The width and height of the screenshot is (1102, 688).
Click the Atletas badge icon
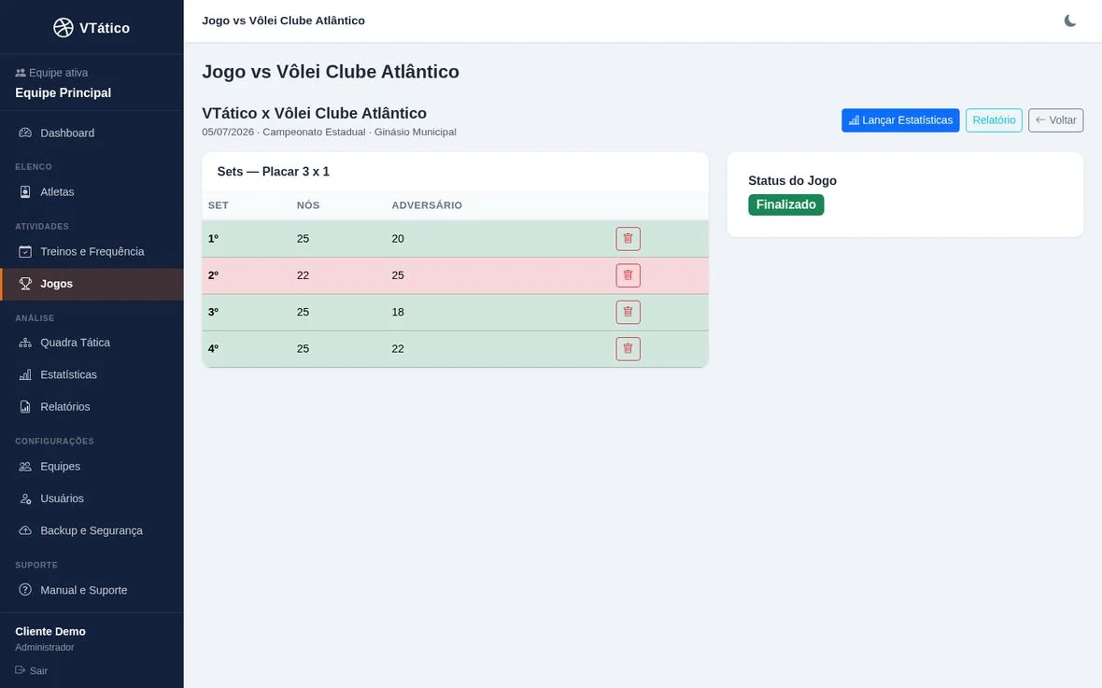pyautogui.click(x=25, y=192)
